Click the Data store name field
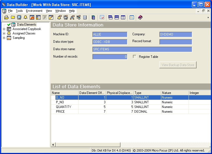 pyautogui.click(x=142, y=49)
